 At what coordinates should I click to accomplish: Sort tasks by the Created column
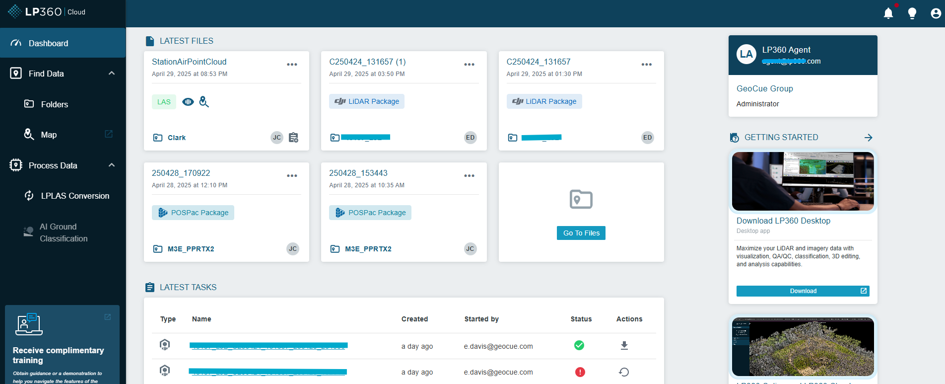[x=414, y=319]
